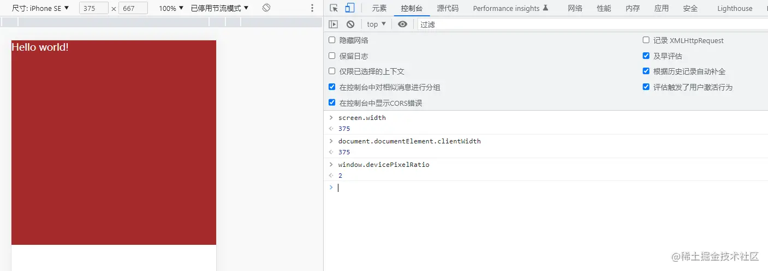This screenshot has width=768, height=271.
Task: Open the top context dropdown
Action: tap(377, 24)
